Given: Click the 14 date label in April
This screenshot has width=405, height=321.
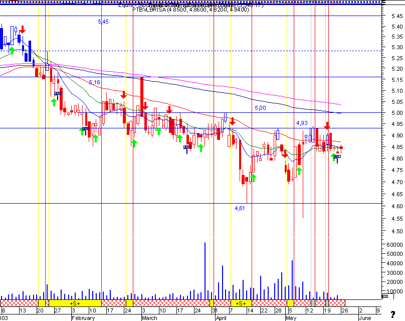Looking at the screenshot, I should pos(250,310).
